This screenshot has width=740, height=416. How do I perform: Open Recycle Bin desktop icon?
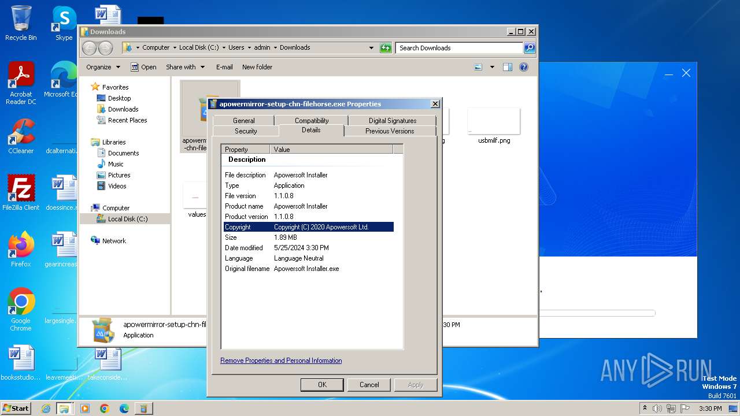[21, 23]
